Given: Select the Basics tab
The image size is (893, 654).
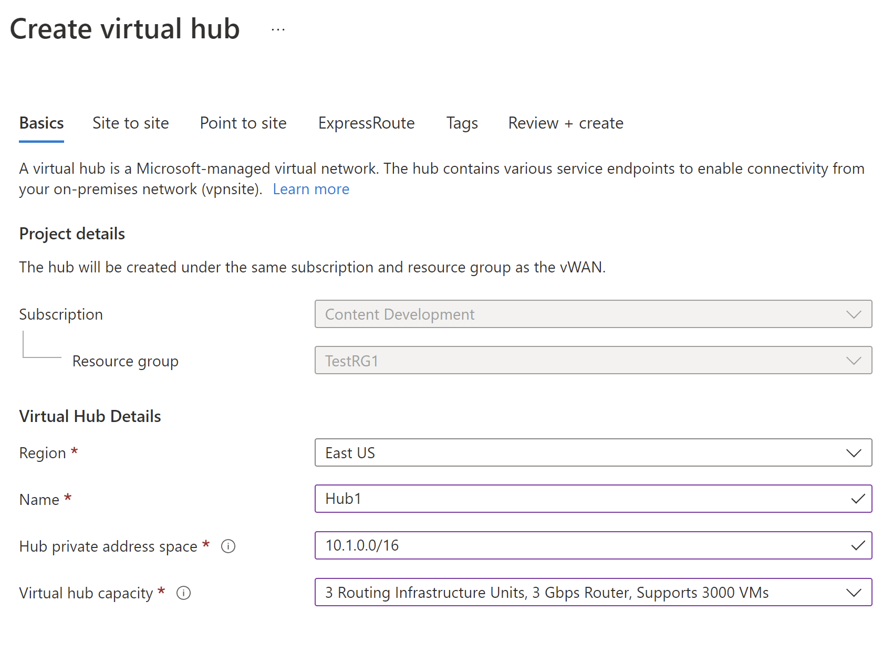Looking at the screenshot, I should click(x=41, y=123).
